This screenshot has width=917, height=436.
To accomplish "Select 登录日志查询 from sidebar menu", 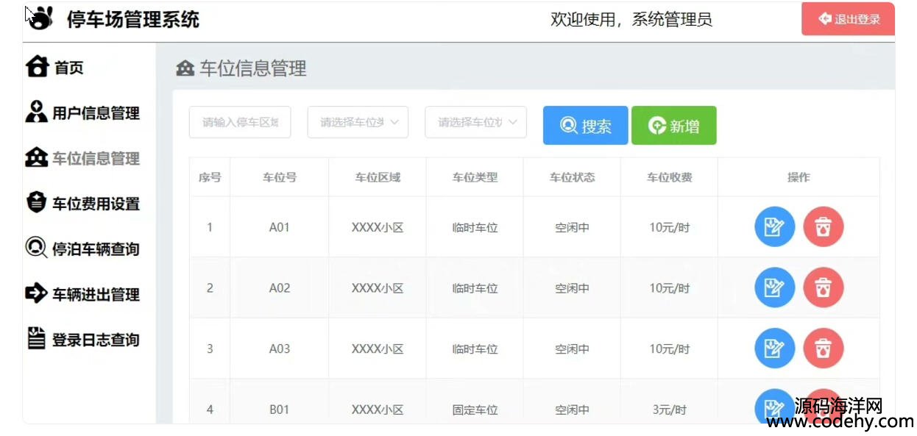I will 95,340.
